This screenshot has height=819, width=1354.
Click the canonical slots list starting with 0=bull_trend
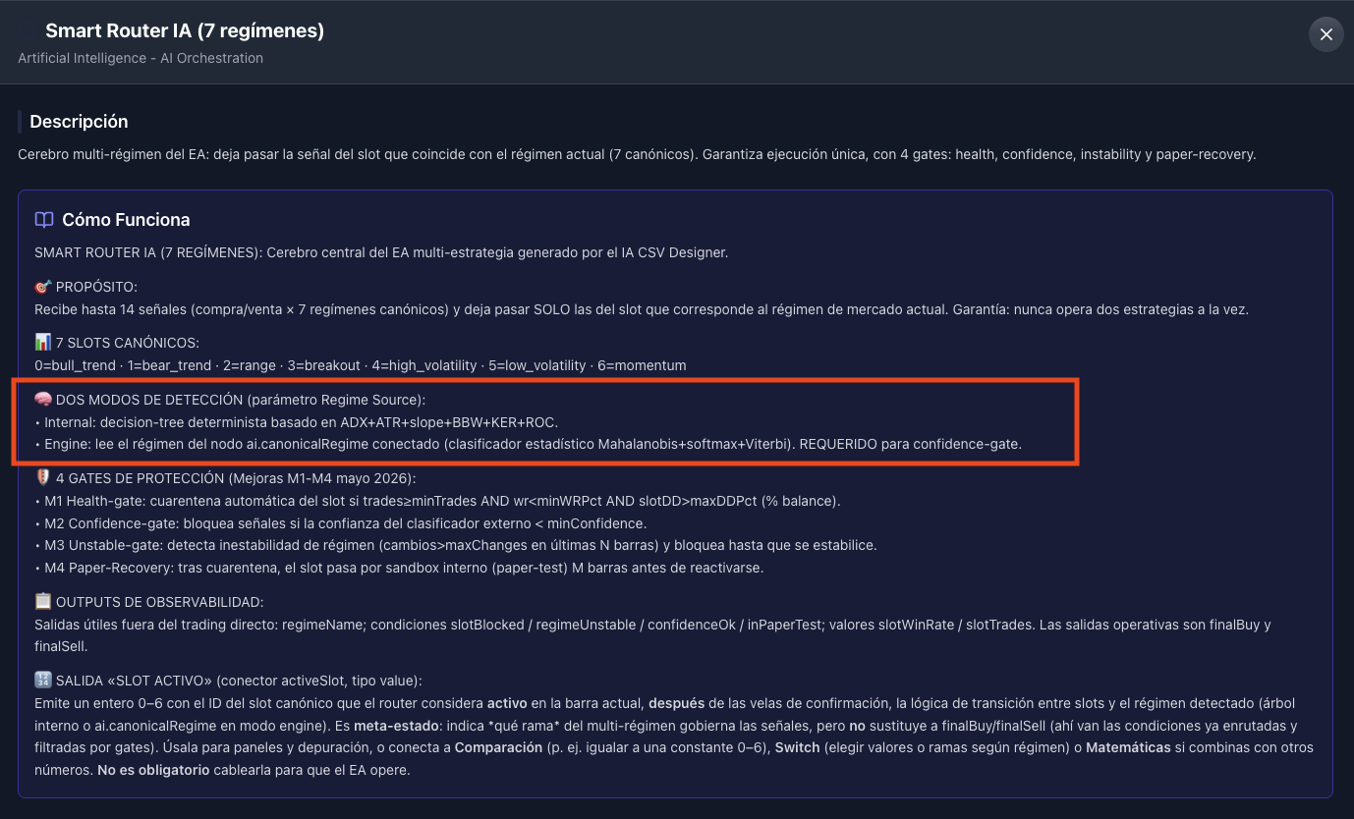tap(360, 365)
